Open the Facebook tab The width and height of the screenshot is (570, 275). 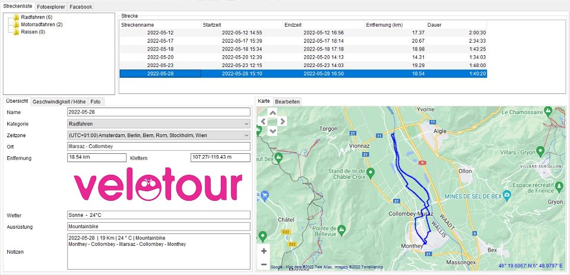coord(81,7)
